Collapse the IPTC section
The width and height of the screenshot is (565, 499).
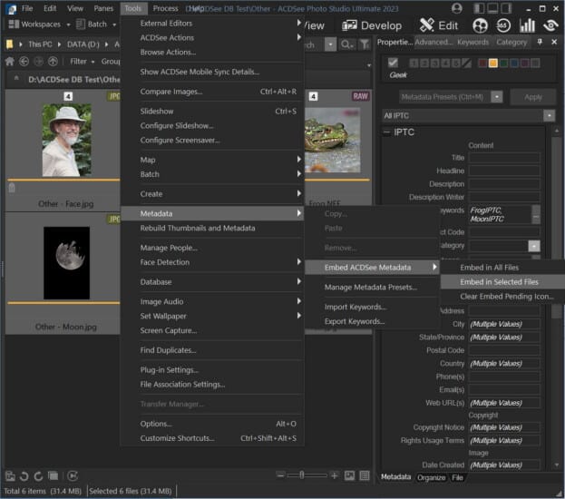click(386, 132)
